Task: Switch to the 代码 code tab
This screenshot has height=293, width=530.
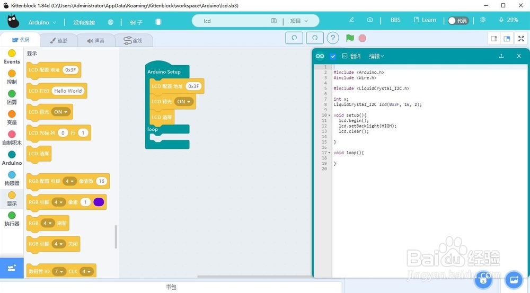Action: (x=20, y=40)
